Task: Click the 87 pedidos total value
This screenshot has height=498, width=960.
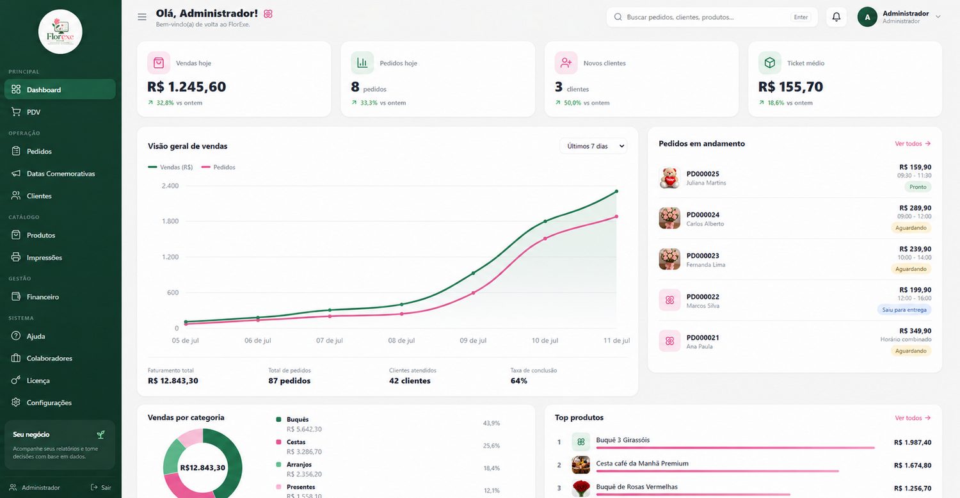Action: pos(289,381)
